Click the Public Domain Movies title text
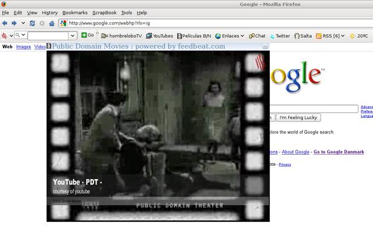This screenshot has height=234, width=373. 139,46
